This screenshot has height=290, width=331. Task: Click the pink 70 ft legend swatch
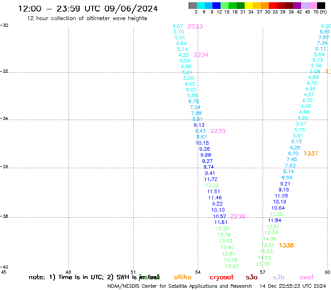click(x=313, y=5)
